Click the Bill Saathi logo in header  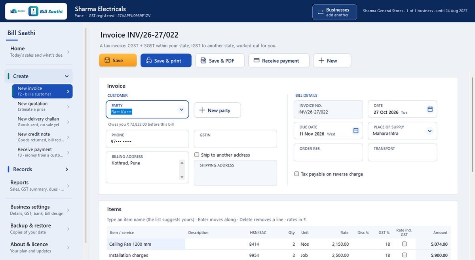tap(36, 11)
